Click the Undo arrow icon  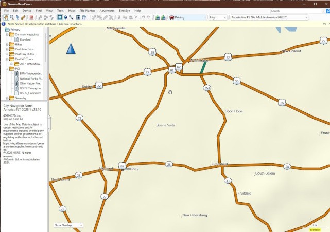143,17
